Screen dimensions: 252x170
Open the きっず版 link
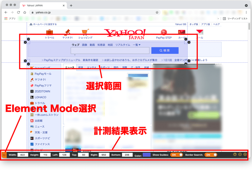194,24
